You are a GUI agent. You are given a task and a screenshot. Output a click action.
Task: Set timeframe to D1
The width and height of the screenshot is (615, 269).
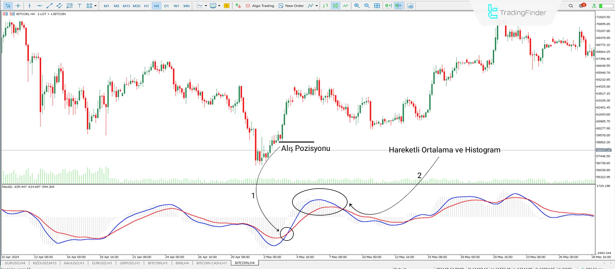pyautogui.click(x=166, y=6)
